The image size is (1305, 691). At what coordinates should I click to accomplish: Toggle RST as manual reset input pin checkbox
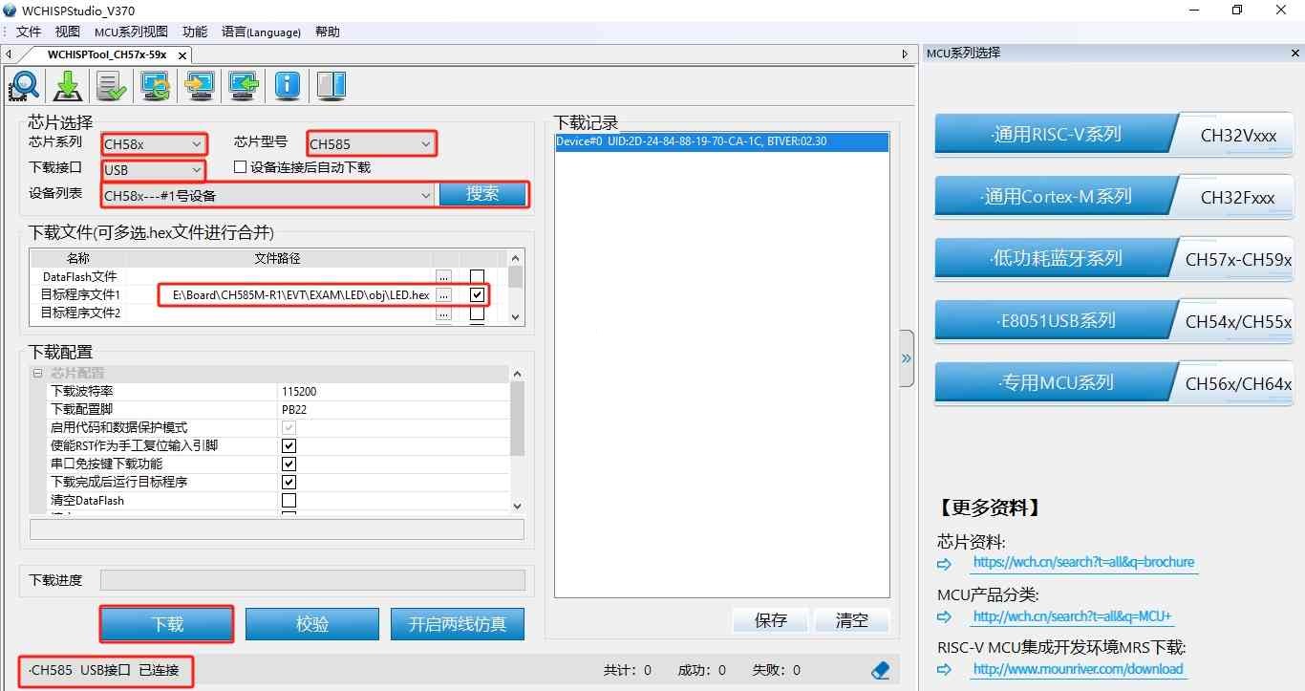pos(289,445)
